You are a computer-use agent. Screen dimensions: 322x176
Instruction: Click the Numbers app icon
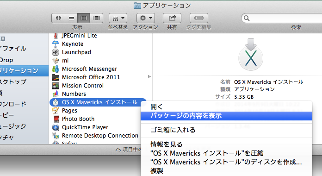[56, 94]
